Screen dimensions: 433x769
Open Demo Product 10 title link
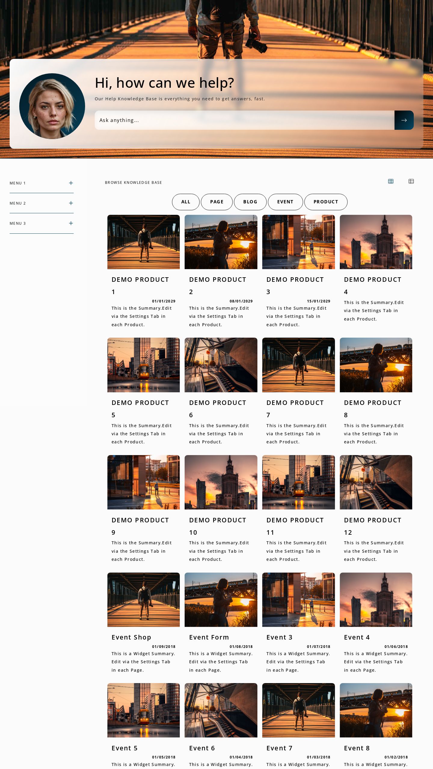click(x=217, y=520)
